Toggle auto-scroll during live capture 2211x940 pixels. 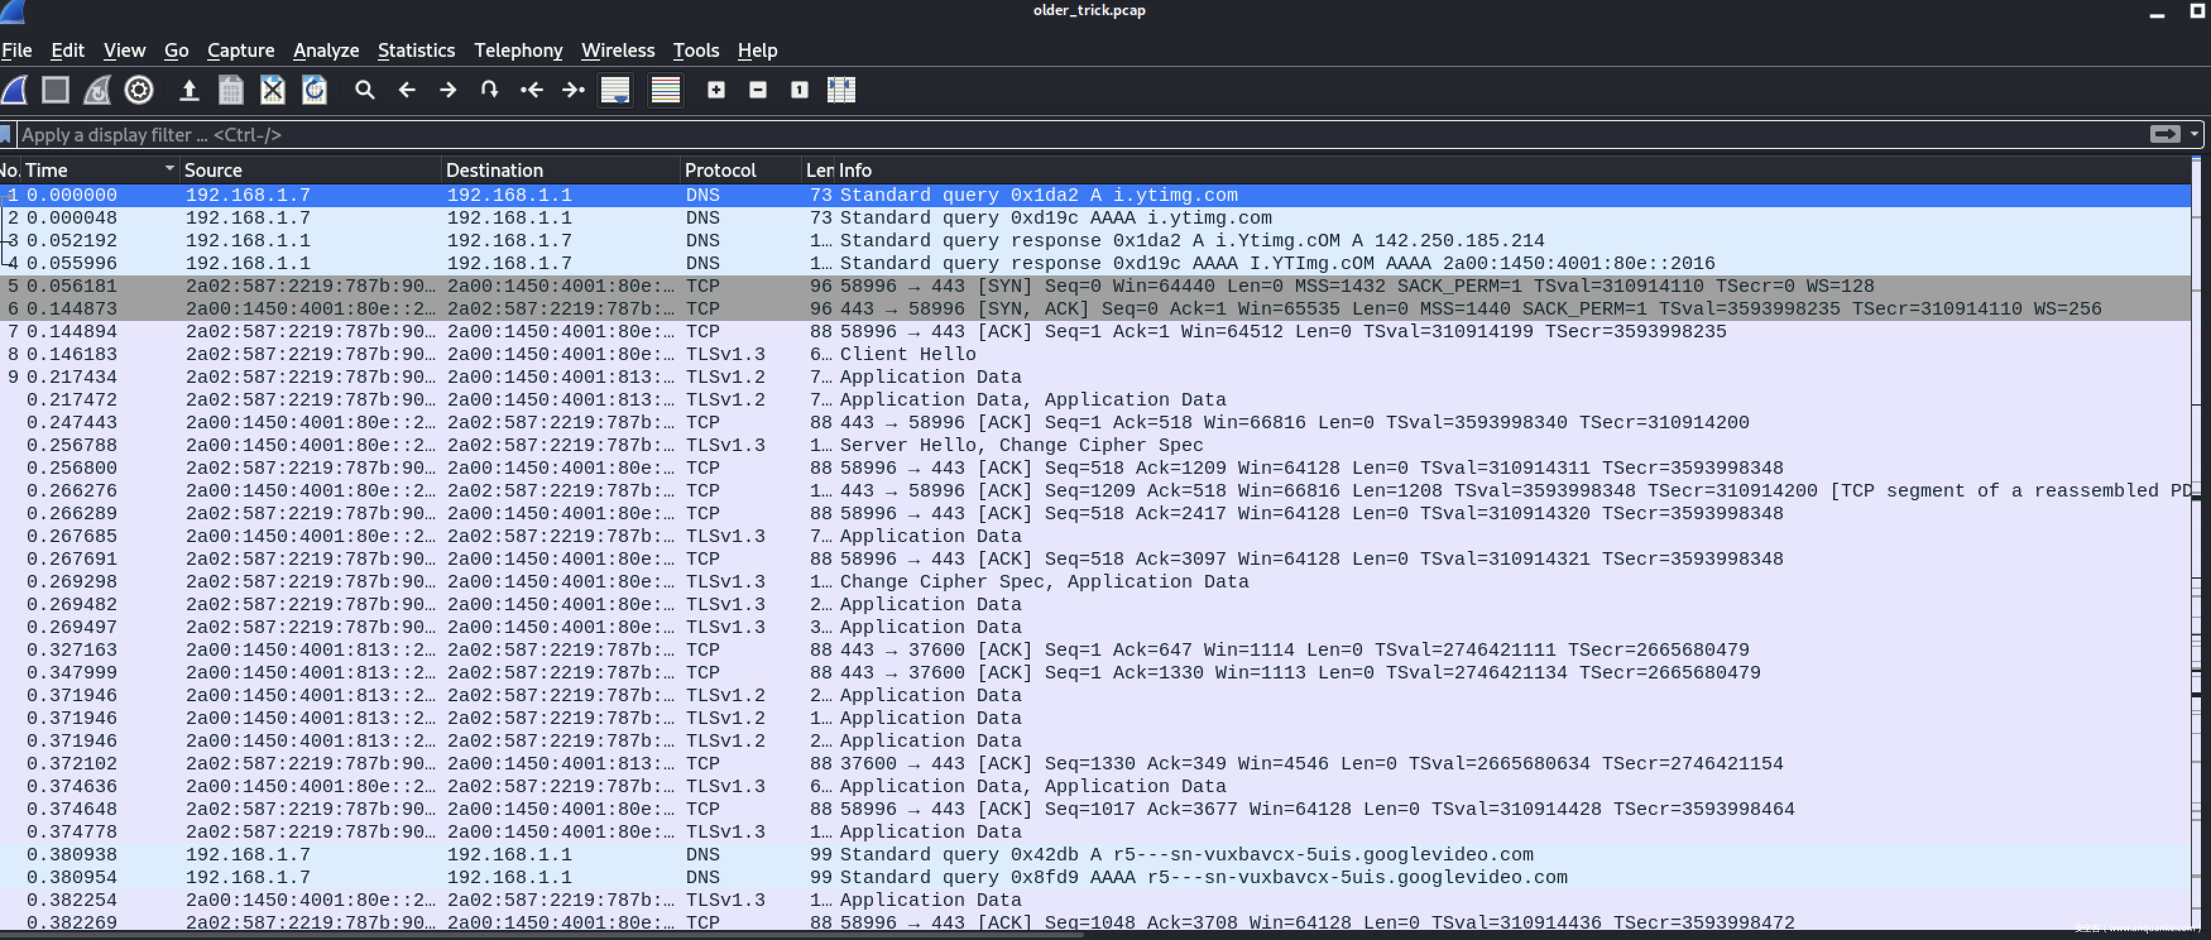point(615,90)
